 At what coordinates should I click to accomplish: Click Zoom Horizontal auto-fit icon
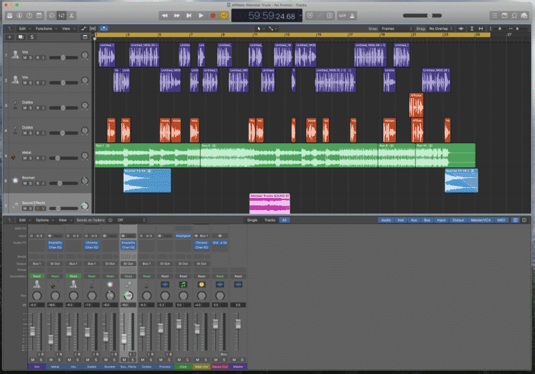[x=481, y=29]
